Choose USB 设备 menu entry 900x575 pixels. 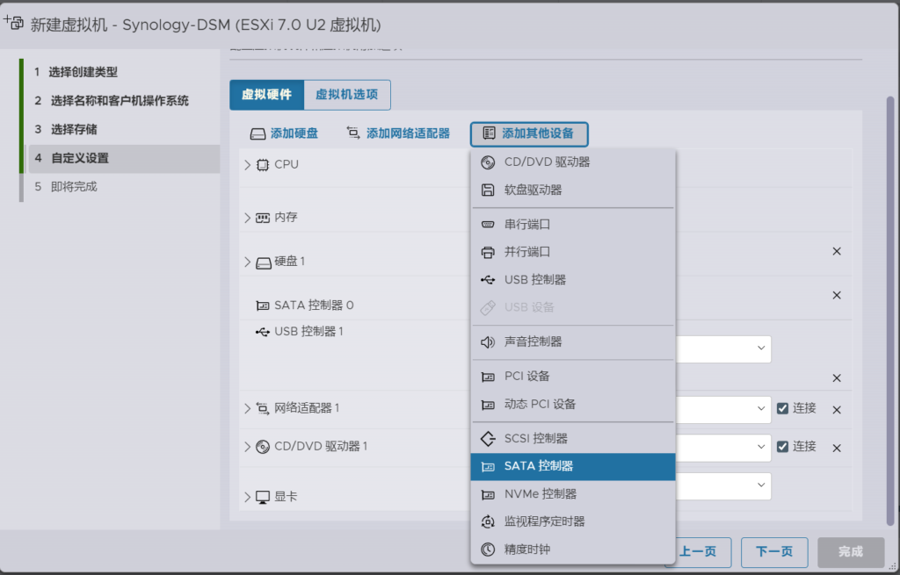[x=573, y=308]
